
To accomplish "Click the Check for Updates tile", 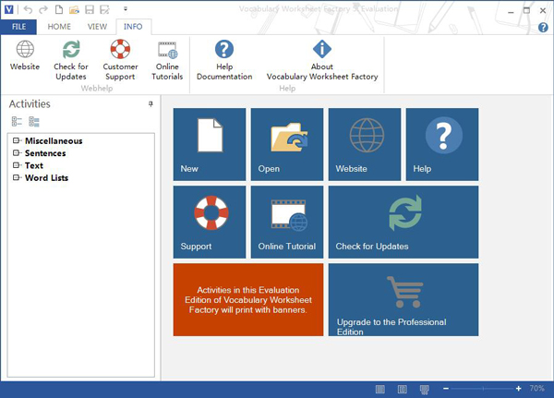I will [x=403, y=222].
